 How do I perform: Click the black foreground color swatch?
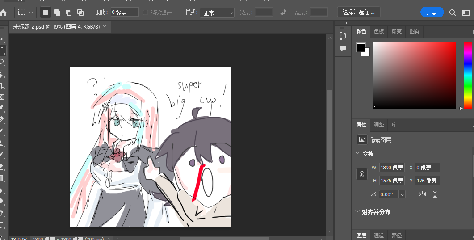pos(361,47)
